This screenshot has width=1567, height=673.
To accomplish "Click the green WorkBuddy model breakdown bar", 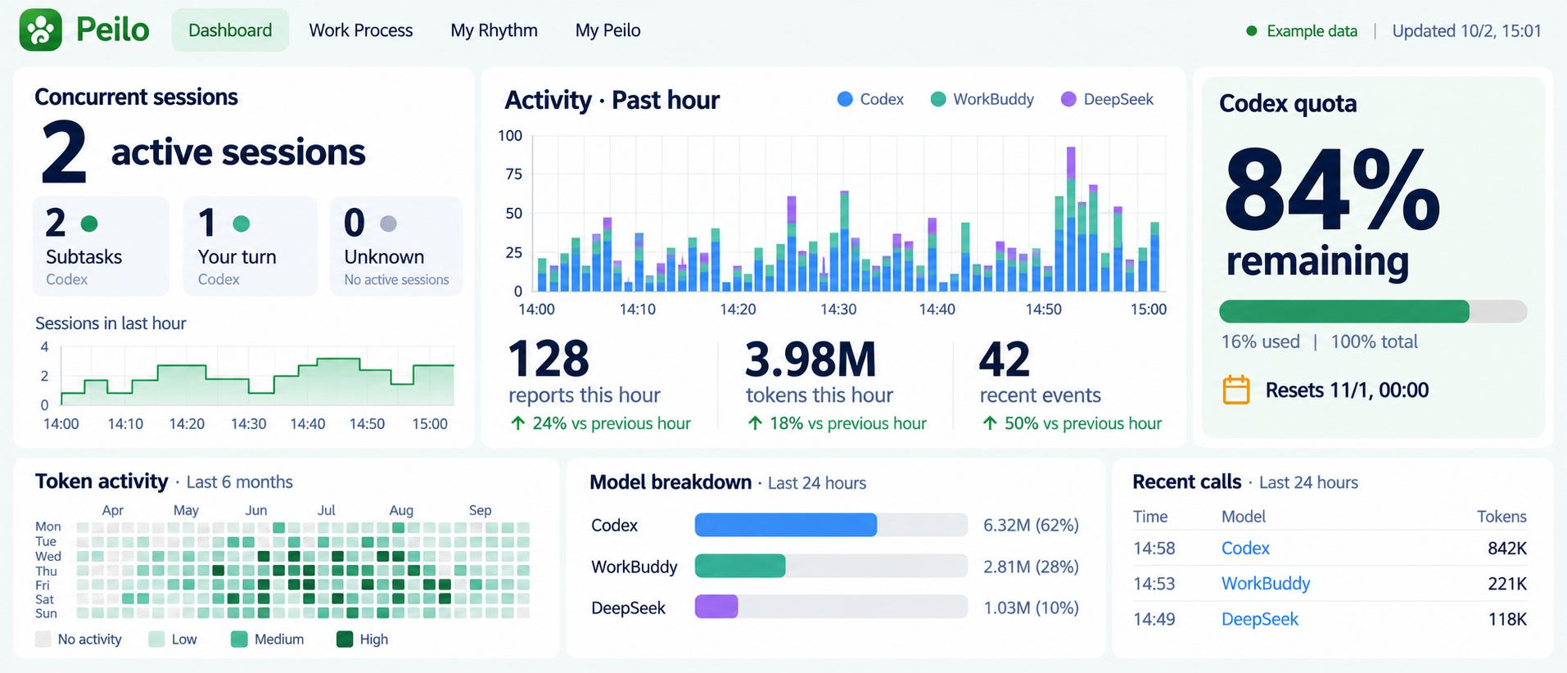I will (740, 566).
